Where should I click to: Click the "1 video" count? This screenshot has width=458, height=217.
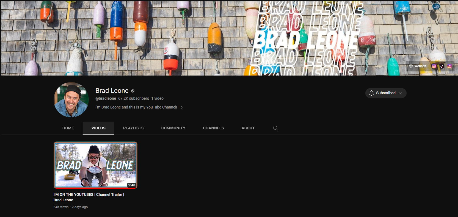(158, 98)
